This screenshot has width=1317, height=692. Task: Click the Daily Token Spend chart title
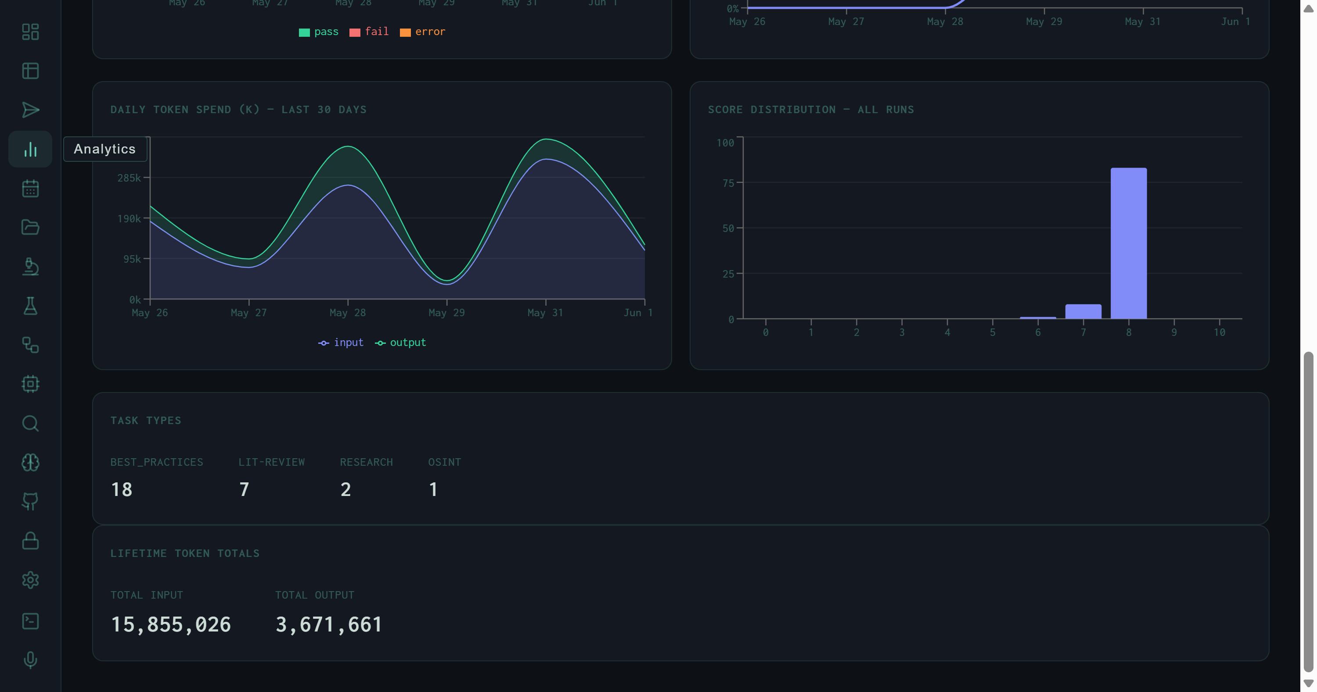[x=238, y=110]
